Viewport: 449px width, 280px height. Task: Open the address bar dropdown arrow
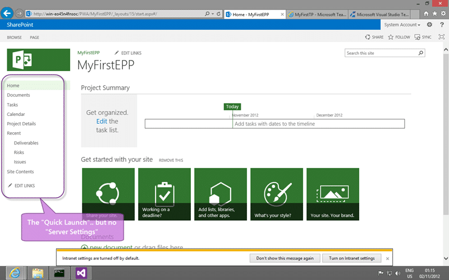[213, 13]
